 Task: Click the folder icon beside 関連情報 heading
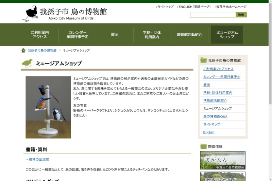point(203,146)
